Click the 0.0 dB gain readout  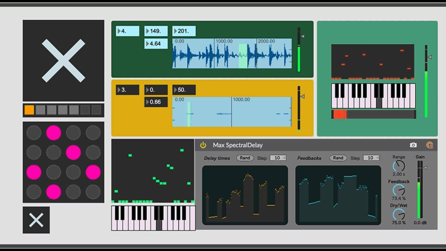[x=420, y=223]
